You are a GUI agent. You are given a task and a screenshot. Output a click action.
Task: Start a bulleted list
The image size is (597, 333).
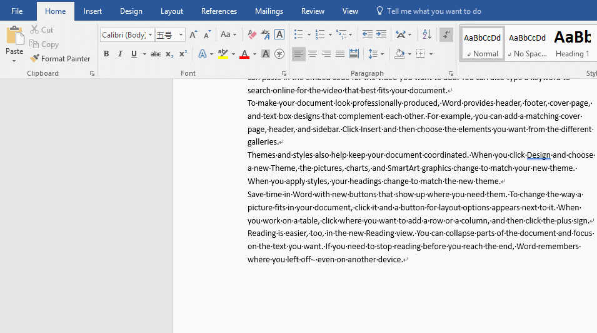point(299,35)
